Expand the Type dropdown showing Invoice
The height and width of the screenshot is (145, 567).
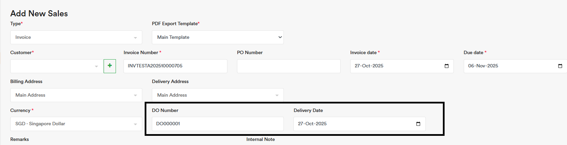pos(76,37)
